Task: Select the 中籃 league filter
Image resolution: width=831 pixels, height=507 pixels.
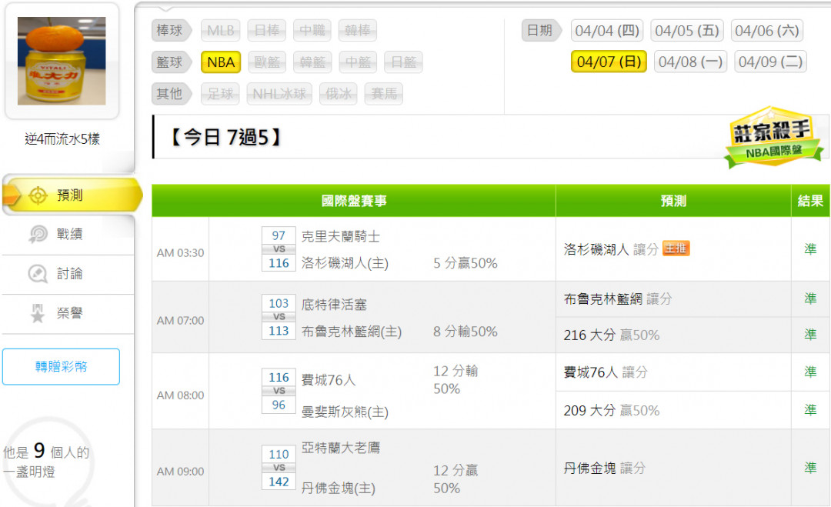Action: (x=359, y=62)
